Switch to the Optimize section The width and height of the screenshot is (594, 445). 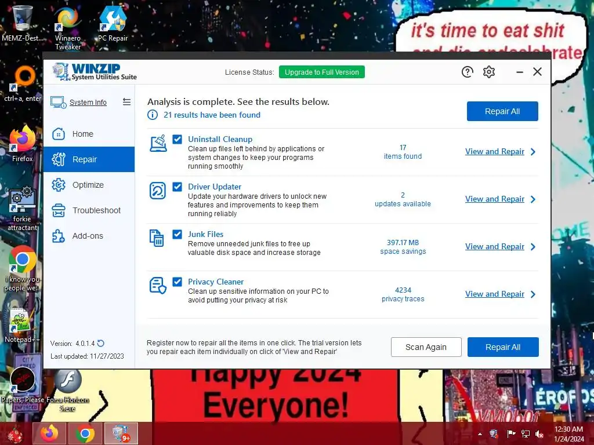tap(89, 185)
